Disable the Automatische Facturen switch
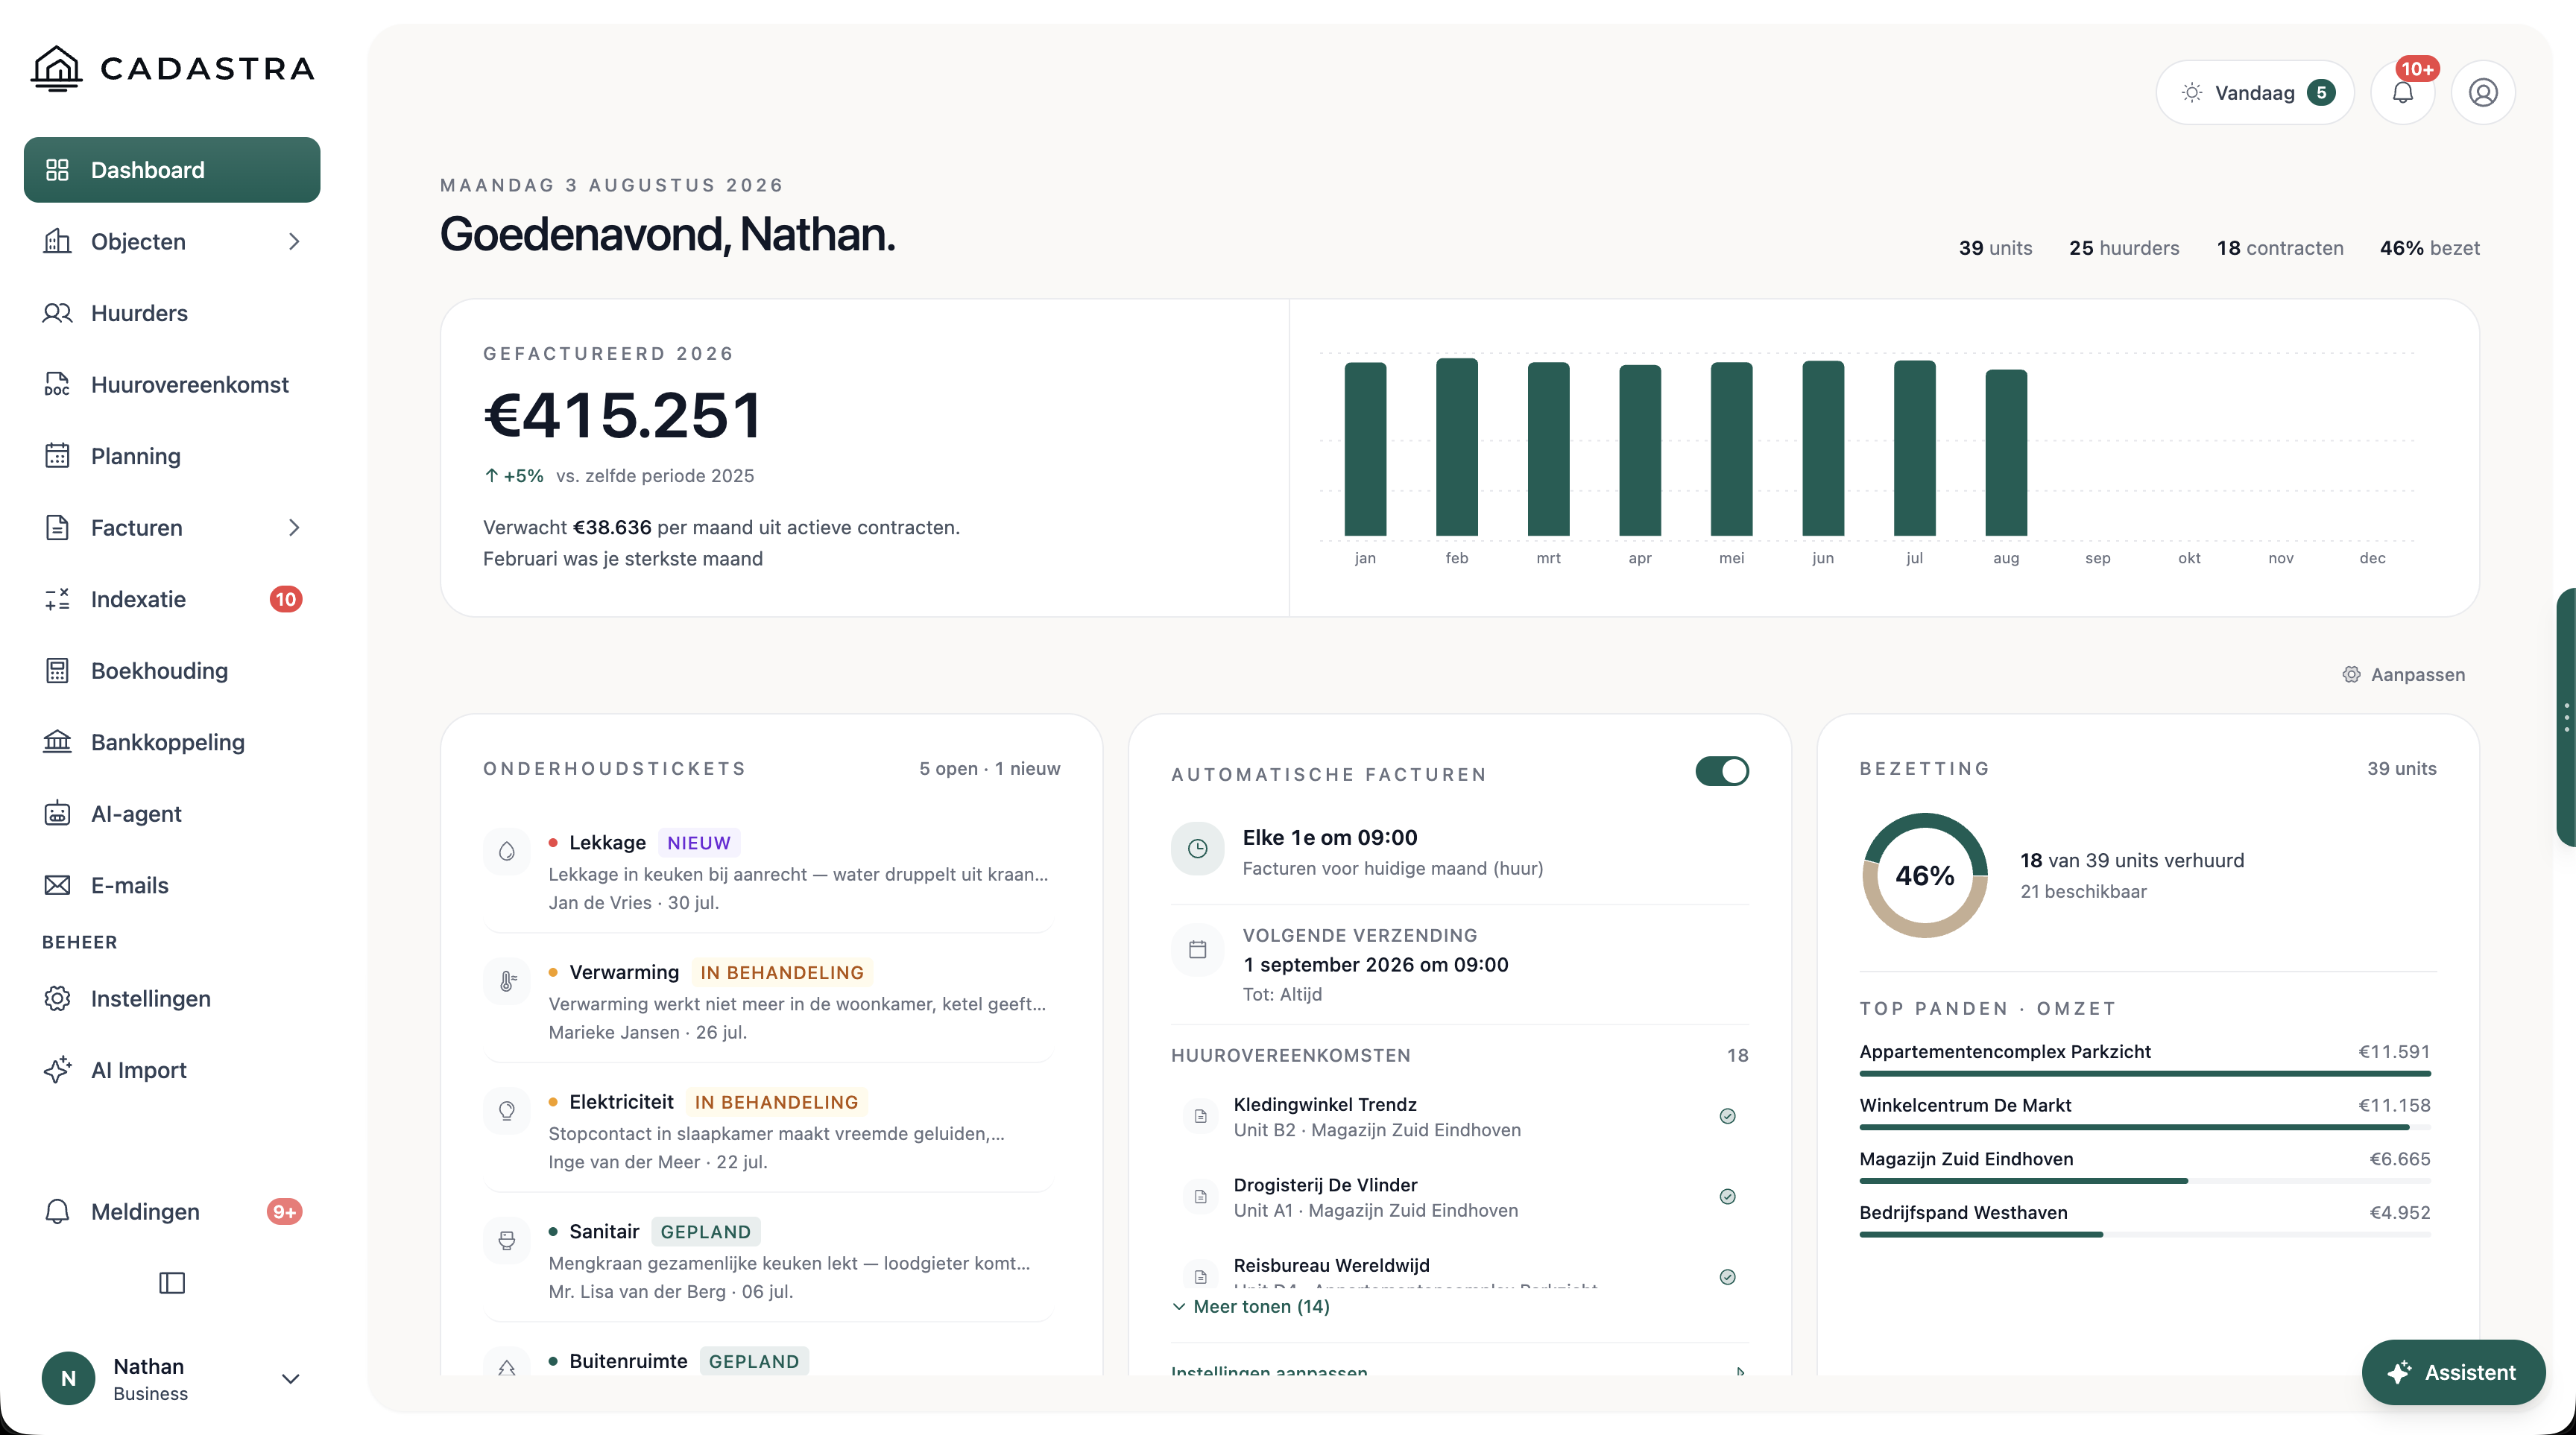The image size is (2576, 1435). 1722,771
